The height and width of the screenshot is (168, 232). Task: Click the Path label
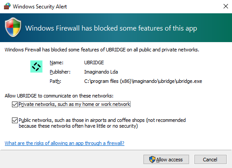tap(55, 81)
